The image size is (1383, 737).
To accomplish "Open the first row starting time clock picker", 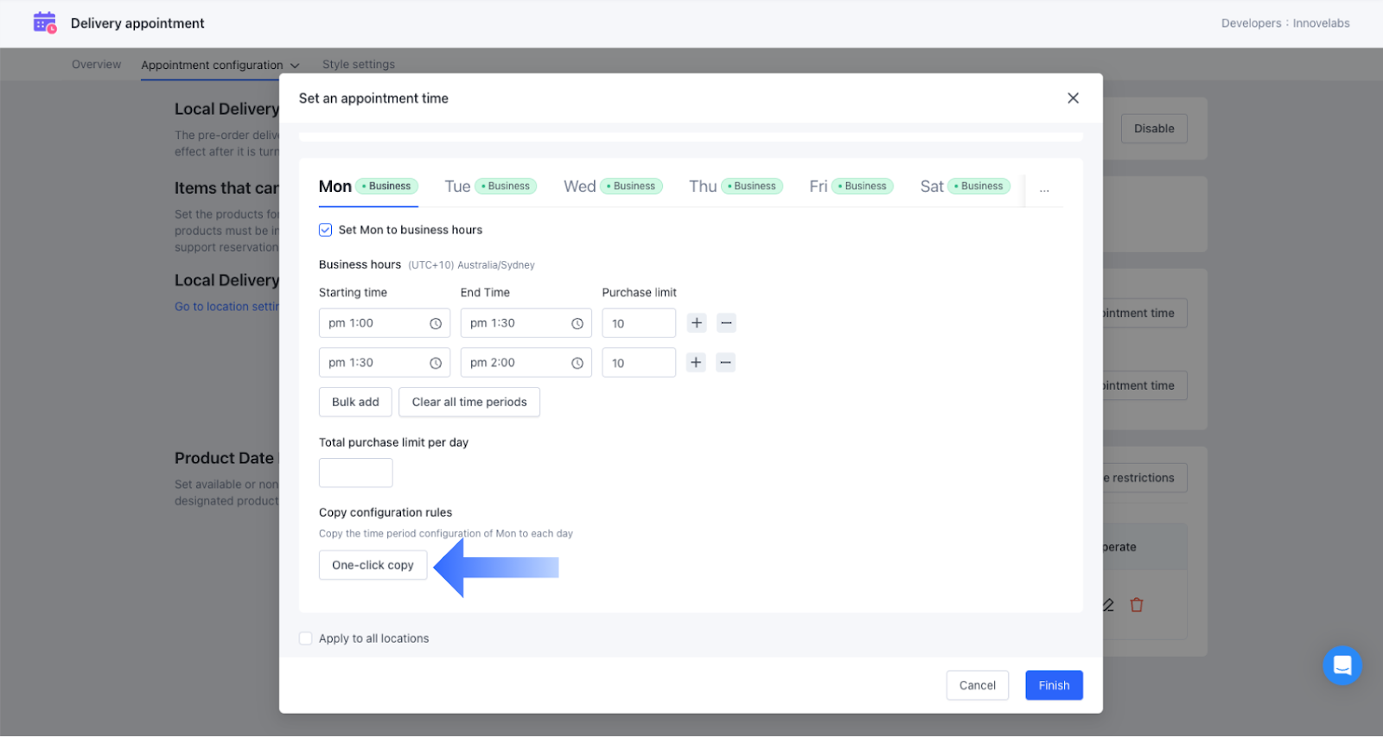I will click(436, 323).
